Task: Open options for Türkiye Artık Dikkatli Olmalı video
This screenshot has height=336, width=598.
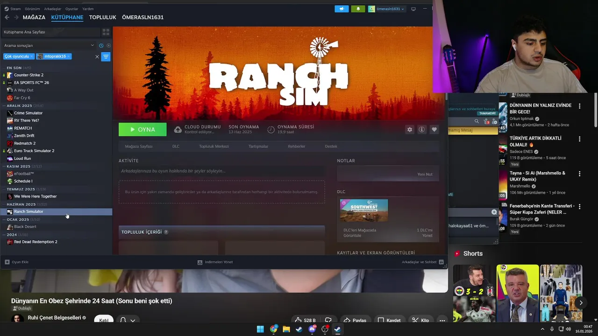Action: [579, 139]
